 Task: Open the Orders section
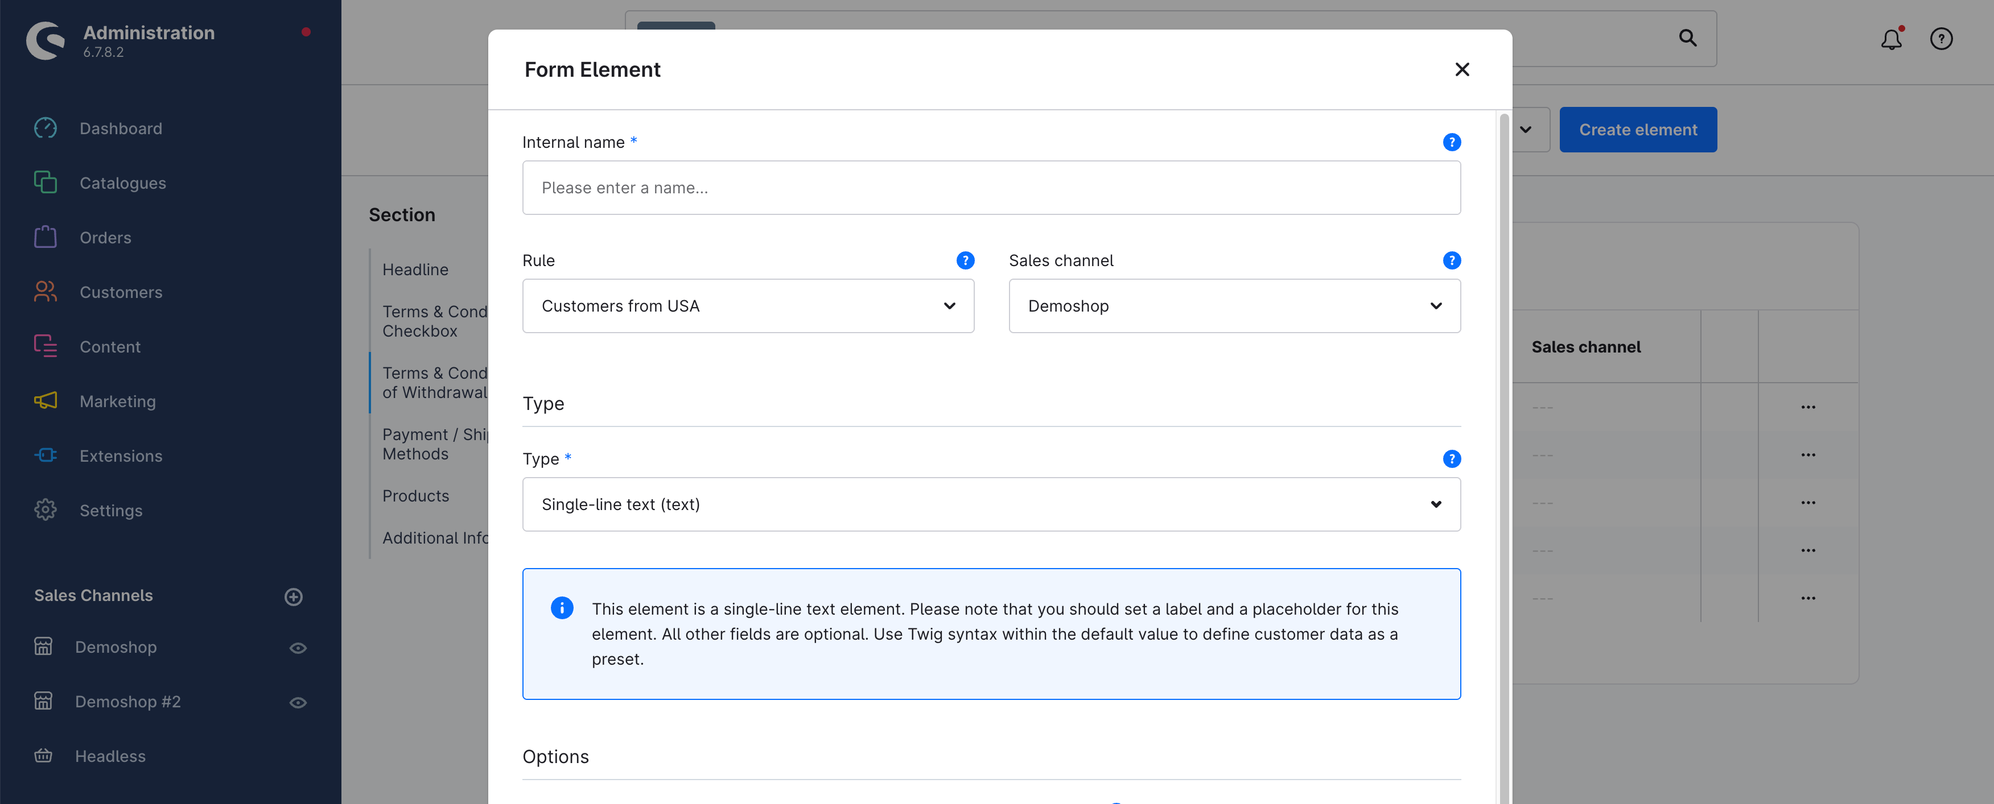click(105, 237)
